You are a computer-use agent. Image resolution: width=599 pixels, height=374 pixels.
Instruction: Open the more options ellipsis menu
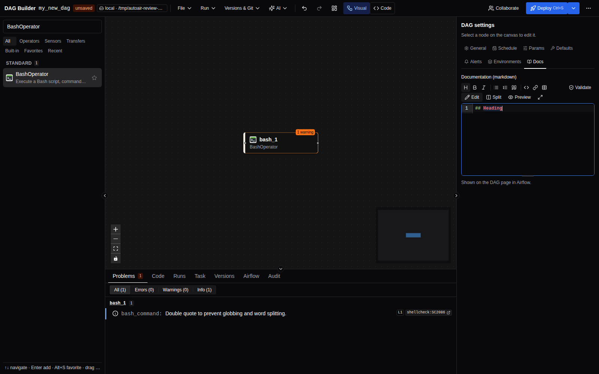tap(589, 8)
